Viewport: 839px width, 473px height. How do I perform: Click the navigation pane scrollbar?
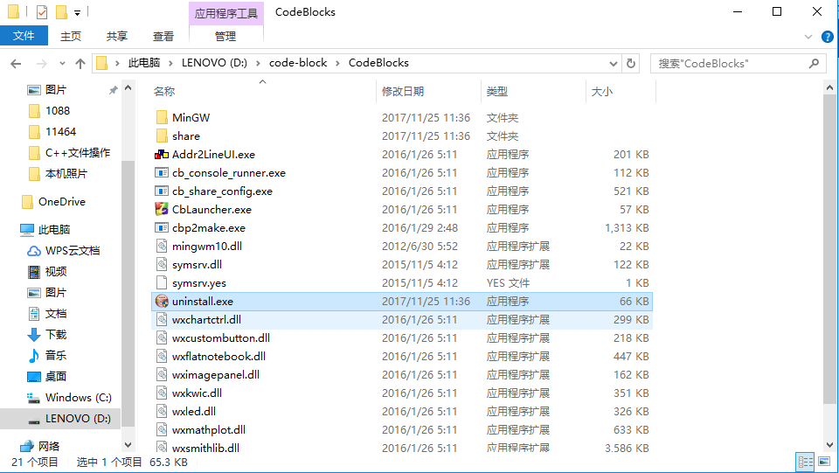click(128, 293)
